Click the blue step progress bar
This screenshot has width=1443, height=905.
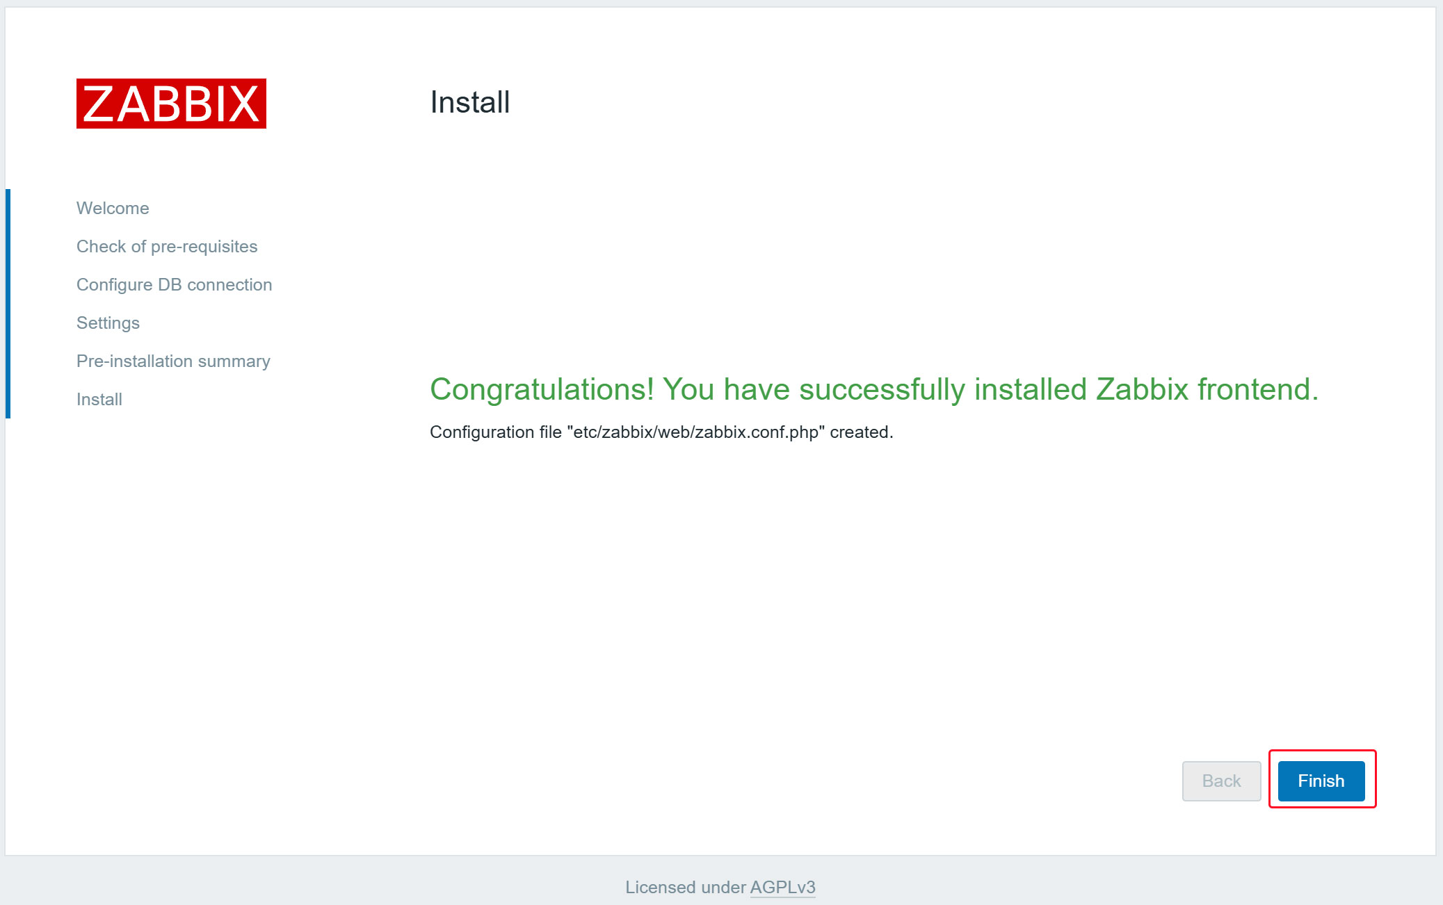[x=8, y=303]
